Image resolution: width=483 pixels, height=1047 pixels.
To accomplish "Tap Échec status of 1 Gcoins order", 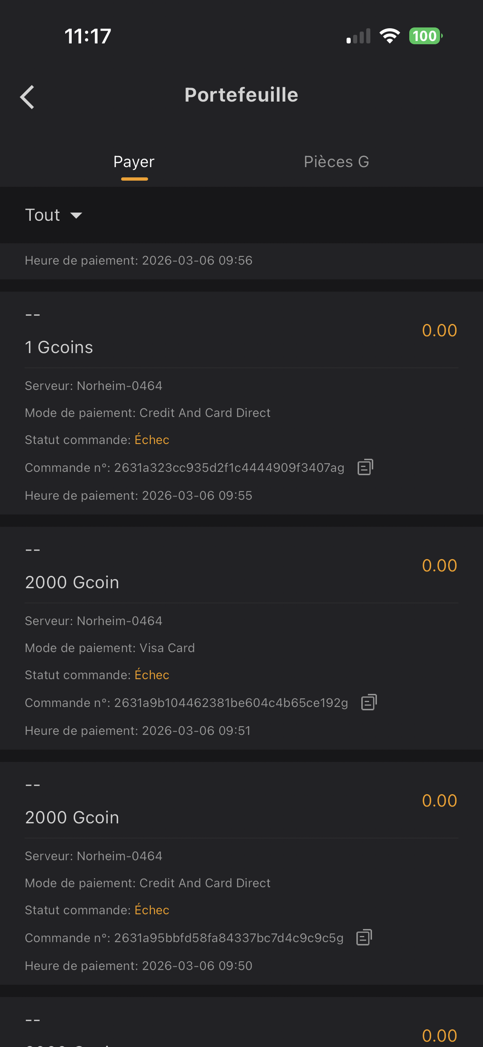I will point(152,440).
